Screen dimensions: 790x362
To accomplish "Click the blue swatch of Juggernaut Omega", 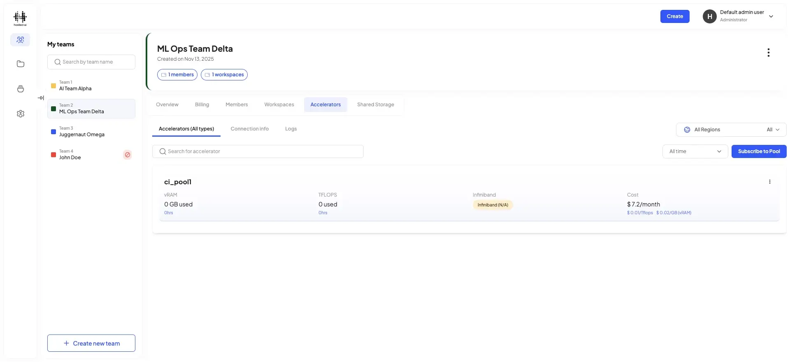I will point(53,132).
